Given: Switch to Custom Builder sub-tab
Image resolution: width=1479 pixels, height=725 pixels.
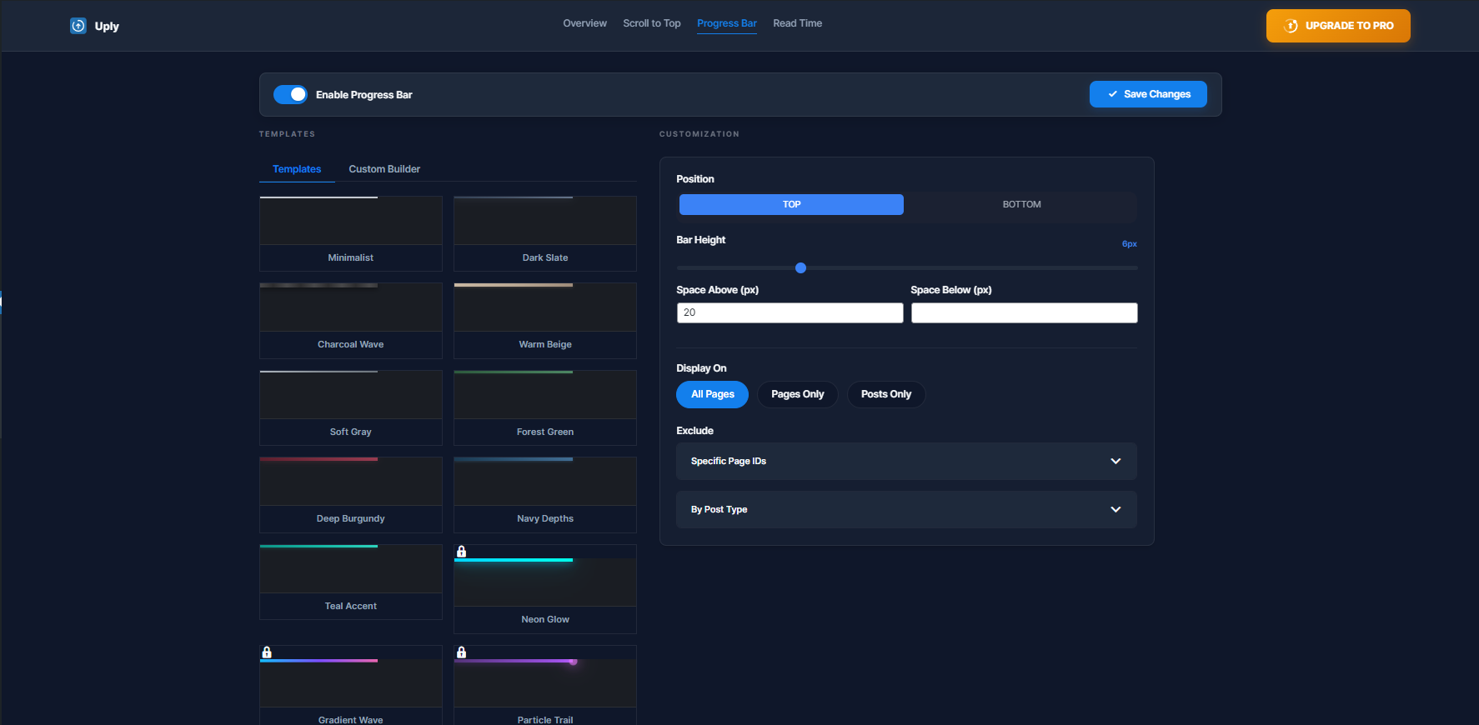Looking at the screenshot, I should (x=384, y=169).
